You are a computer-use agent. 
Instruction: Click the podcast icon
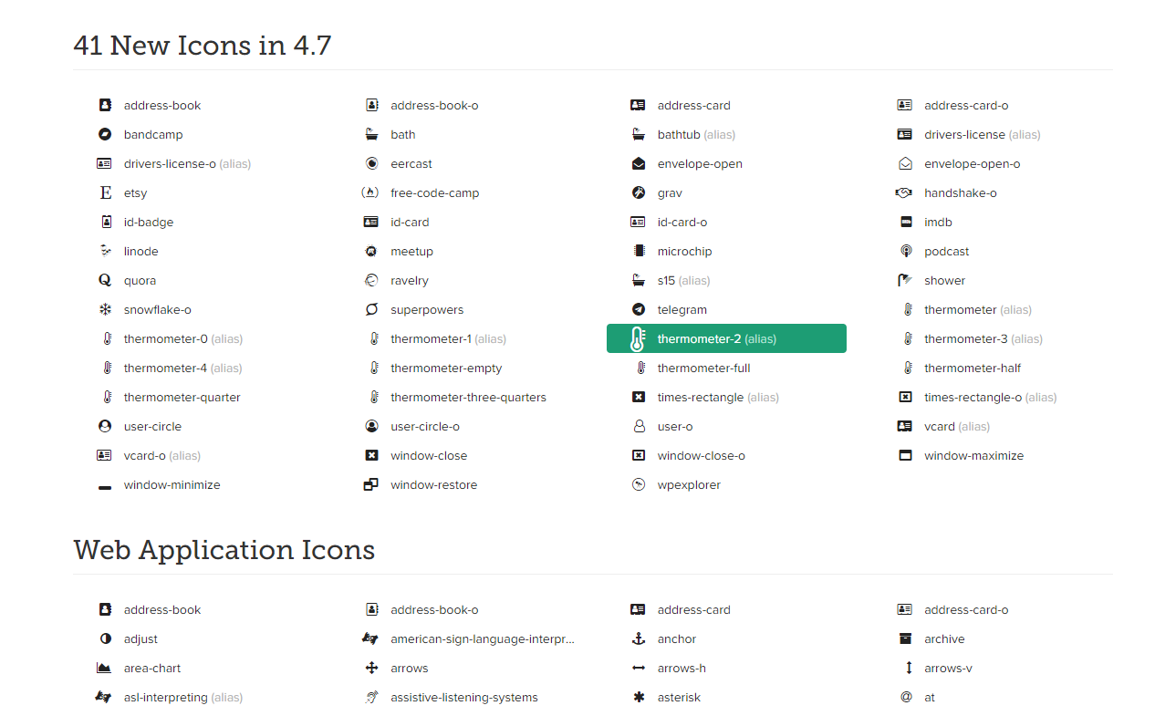click(x=905, y=252)
